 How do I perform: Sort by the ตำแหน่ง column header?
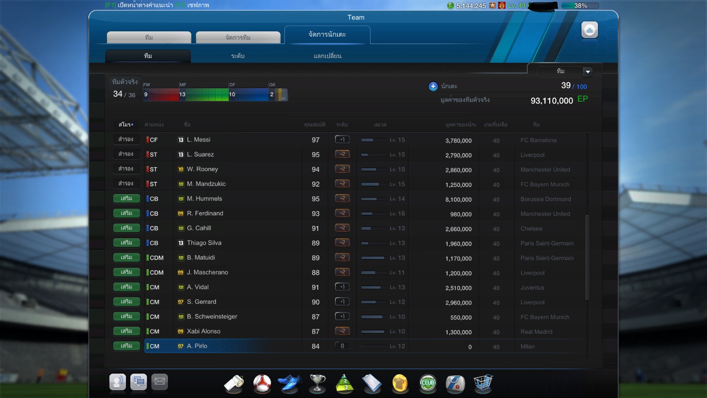click(154, 125)
